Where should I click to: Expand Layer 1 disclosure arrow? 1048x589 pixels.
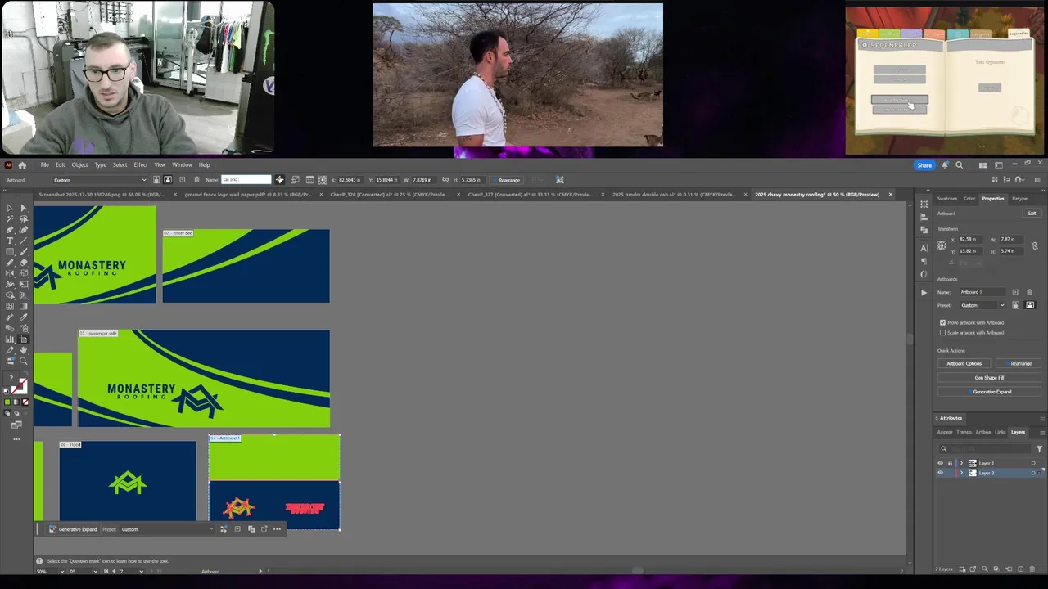pyautogui.click(x=961, y=463)
